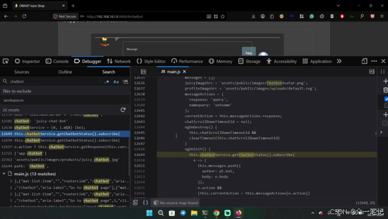Image resolution: width=388 pixels, height=219 pixels.
Task: Select the main.js editor tab
Action: pos(173,71)
